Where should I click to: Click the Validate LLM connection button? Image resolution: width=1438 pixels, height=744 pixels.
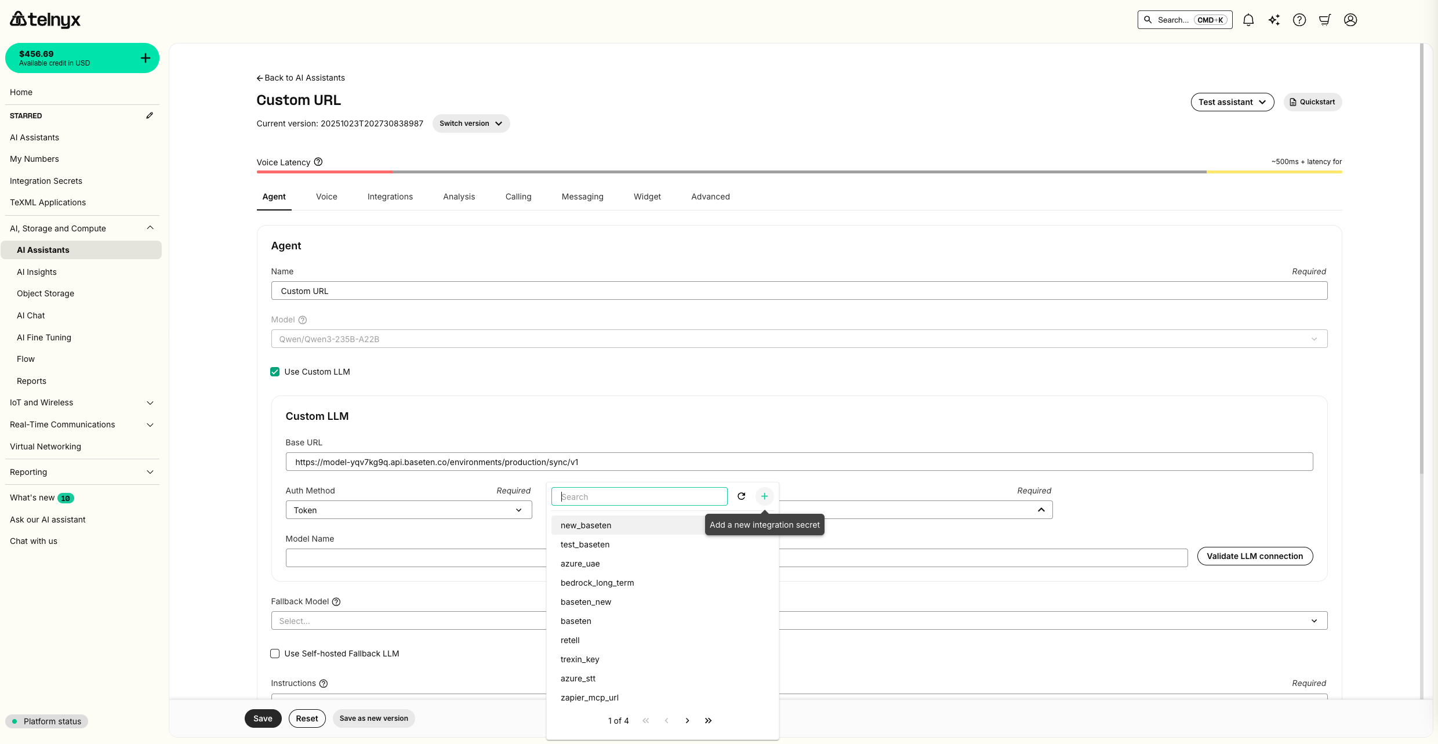point(1255,556)
